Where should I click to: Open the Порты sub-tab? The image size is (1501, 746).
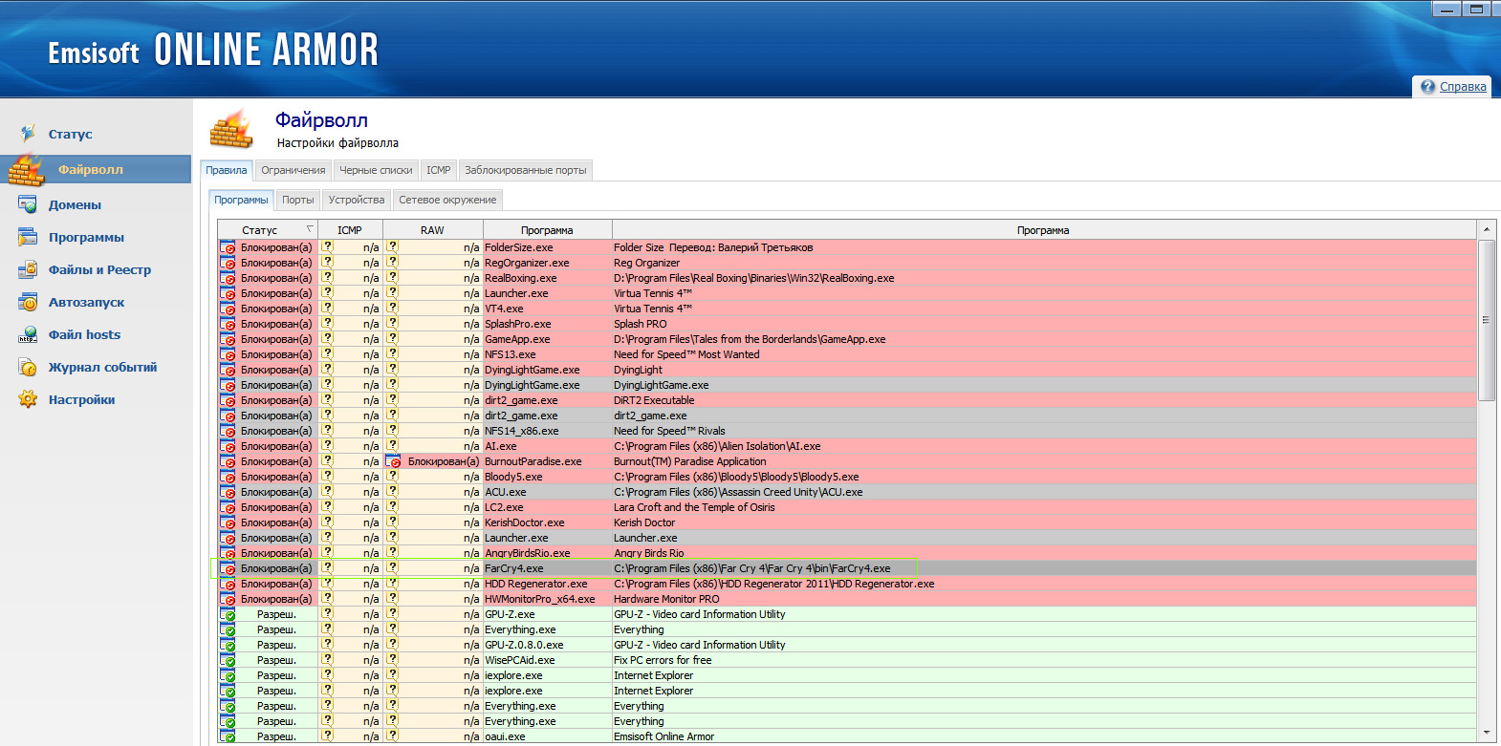[x=297, y=200]
